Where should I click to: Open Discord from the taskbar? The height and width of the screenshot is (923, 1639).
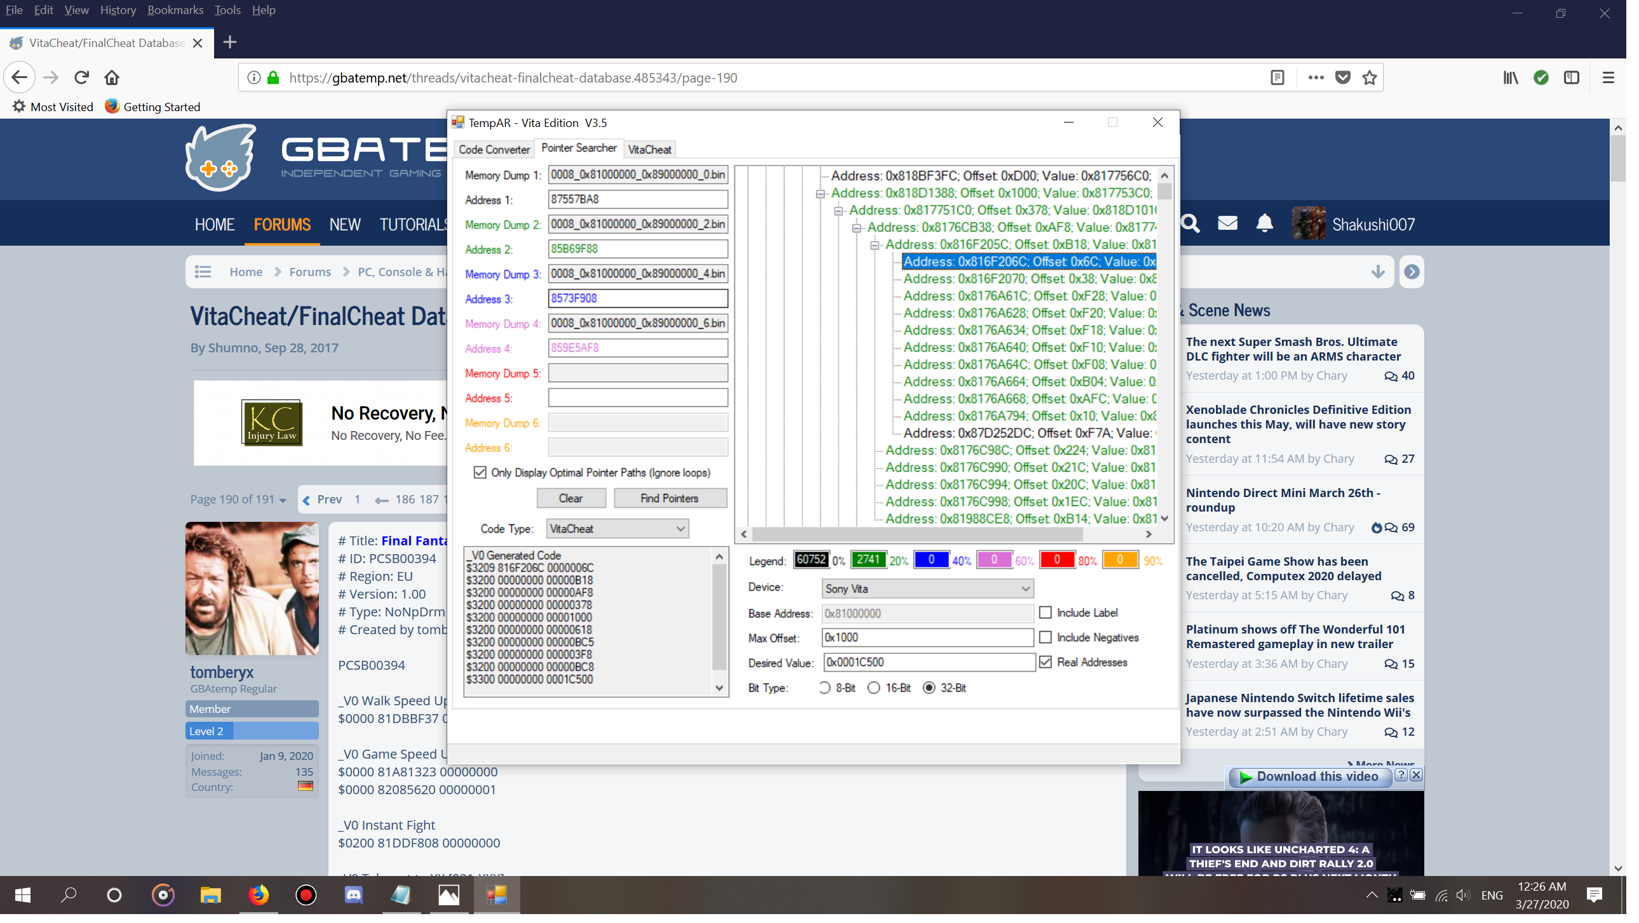(x=354, y=896)
